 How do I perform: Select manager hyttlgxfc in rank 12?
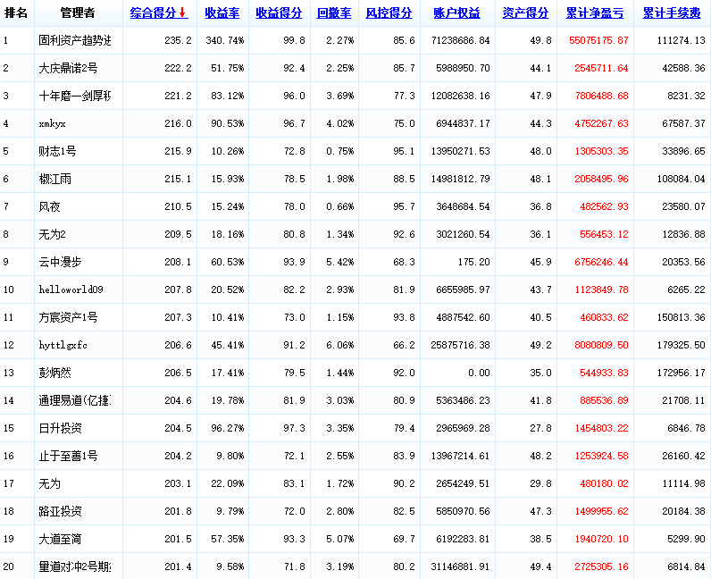[63, 345]
